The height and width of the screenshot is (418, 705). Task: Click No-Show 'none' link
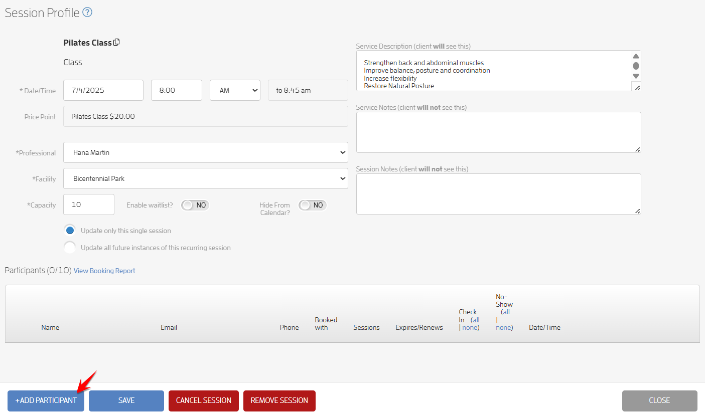pyautogui.click(x=504, y=328)
